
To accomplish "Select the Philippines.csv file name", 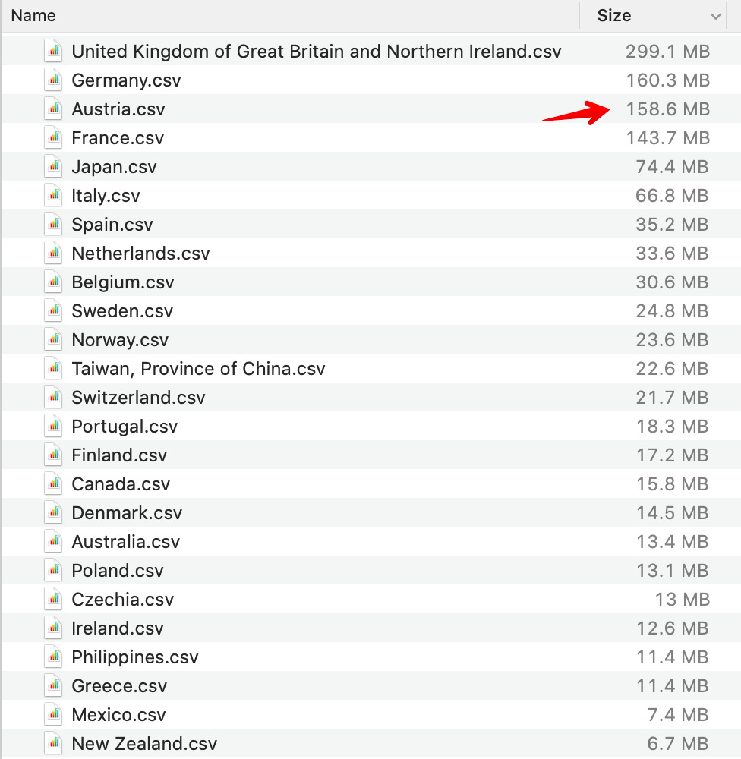I will [135, 657].
